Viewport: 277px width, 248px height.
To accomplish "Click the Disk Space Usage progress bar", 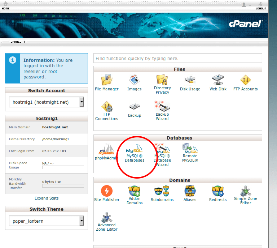I will [x=63, y=167].
